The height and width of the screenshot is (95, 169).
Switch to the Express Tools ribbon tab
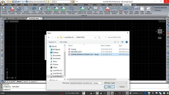[x=116, y=5]
